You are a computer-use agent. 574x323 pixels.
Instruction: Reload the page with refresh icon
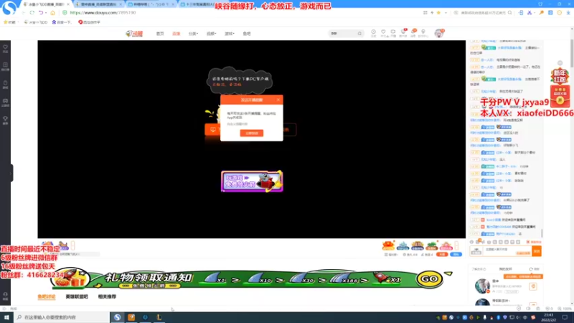coord(32,12)
